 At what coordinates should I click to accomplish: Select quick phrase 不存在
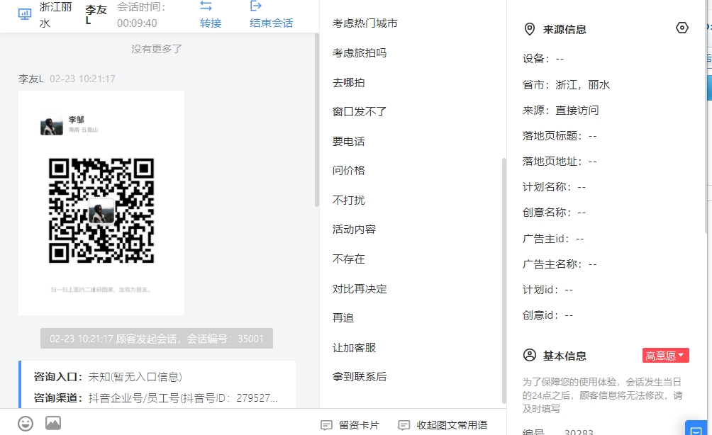pyautogui.click(x=349, y=259)
